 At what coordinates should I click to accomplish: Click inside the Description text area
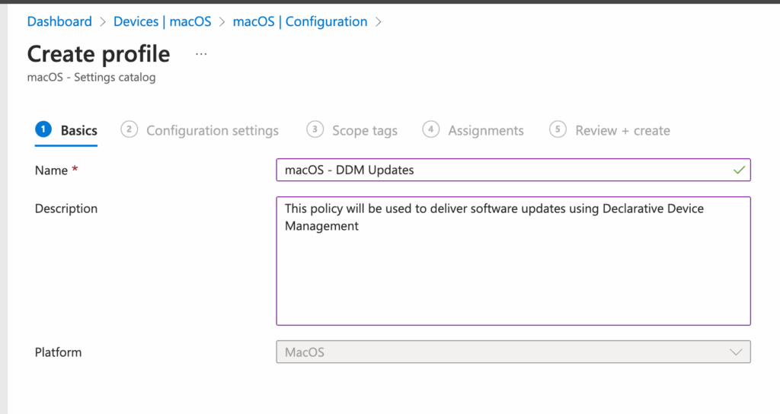pos(513,274)
